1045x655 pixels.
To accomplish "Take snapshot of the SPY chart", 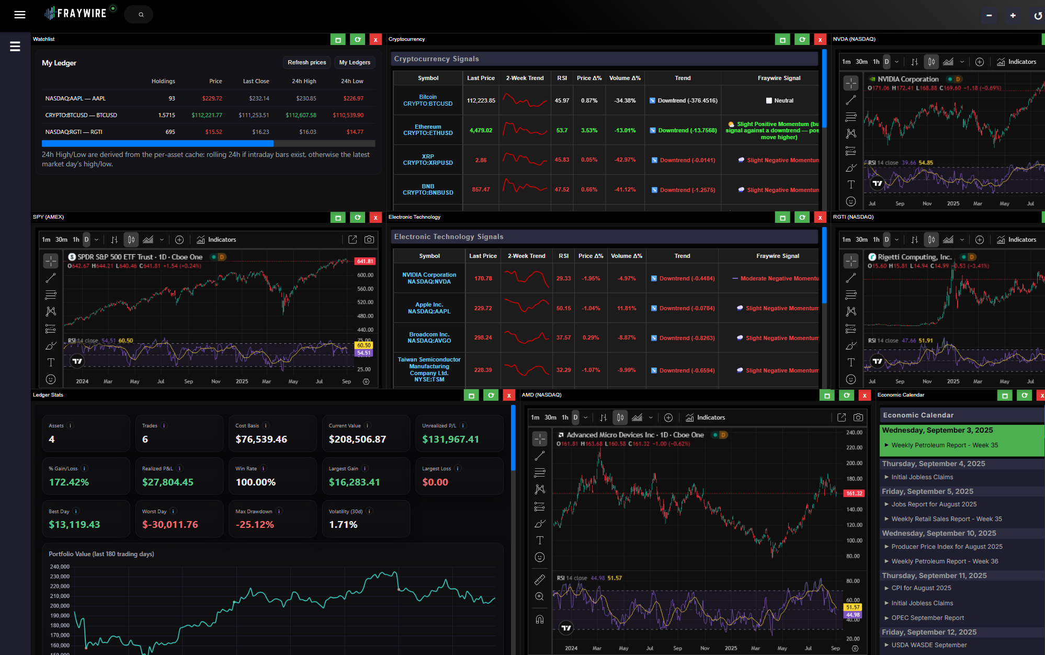I will (369, 240).
